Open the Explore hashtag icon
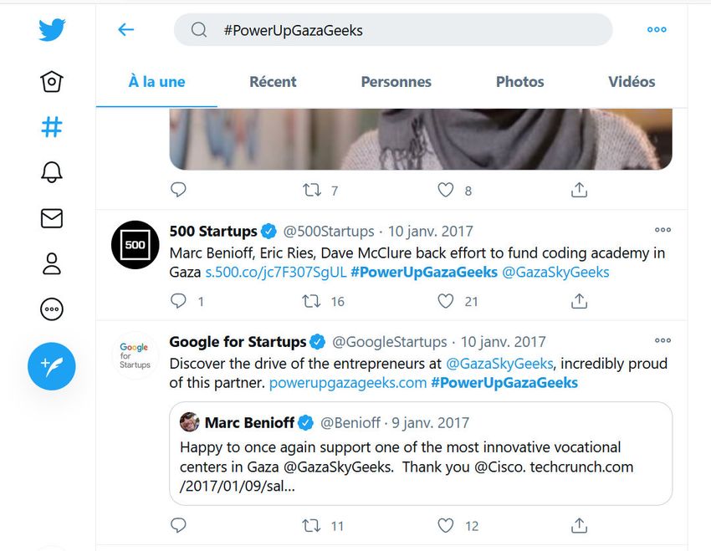The height and width of the screenshot is (551, 711). pos(51,127)
